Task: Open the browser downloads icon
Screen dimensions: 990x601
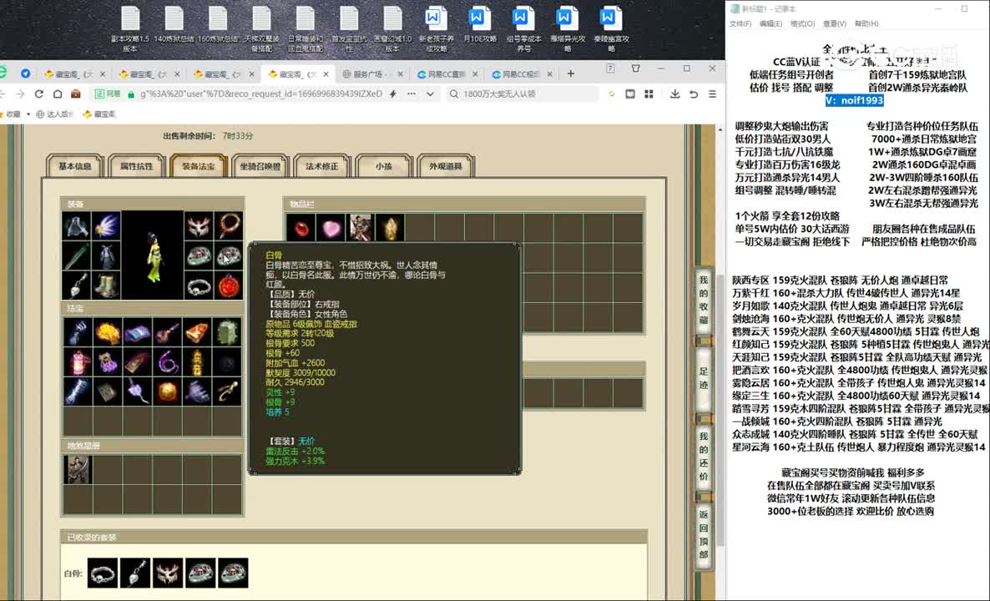Action: 675,94
